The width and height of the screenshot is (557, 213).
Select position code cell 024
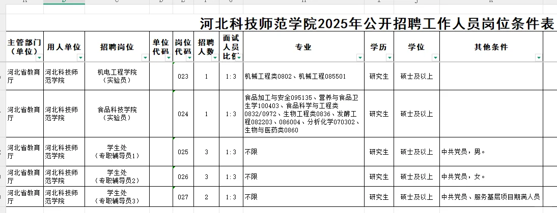point(183,114)
